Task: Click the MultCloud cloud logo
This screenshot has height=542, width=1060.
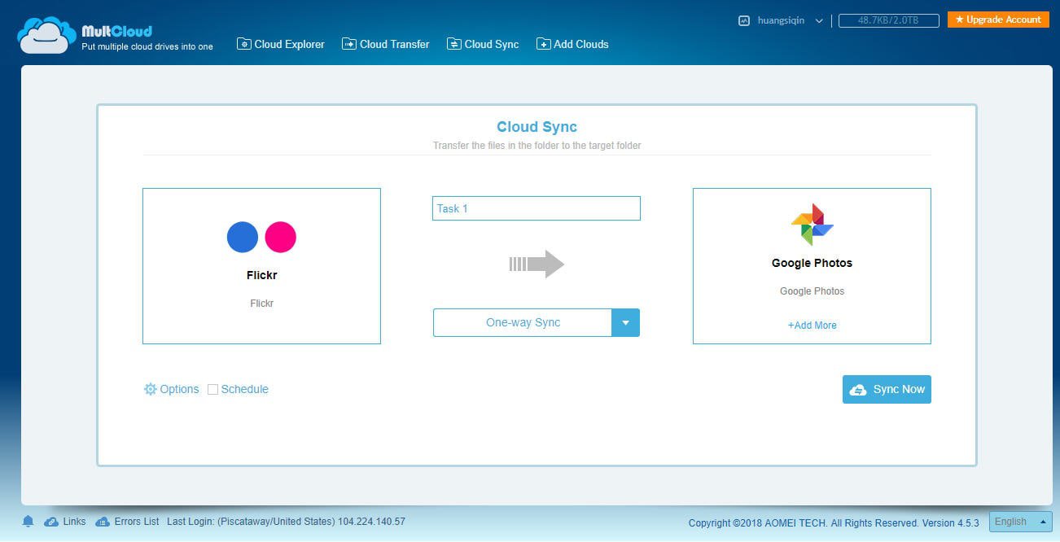Action: click(x=46, y=35)
